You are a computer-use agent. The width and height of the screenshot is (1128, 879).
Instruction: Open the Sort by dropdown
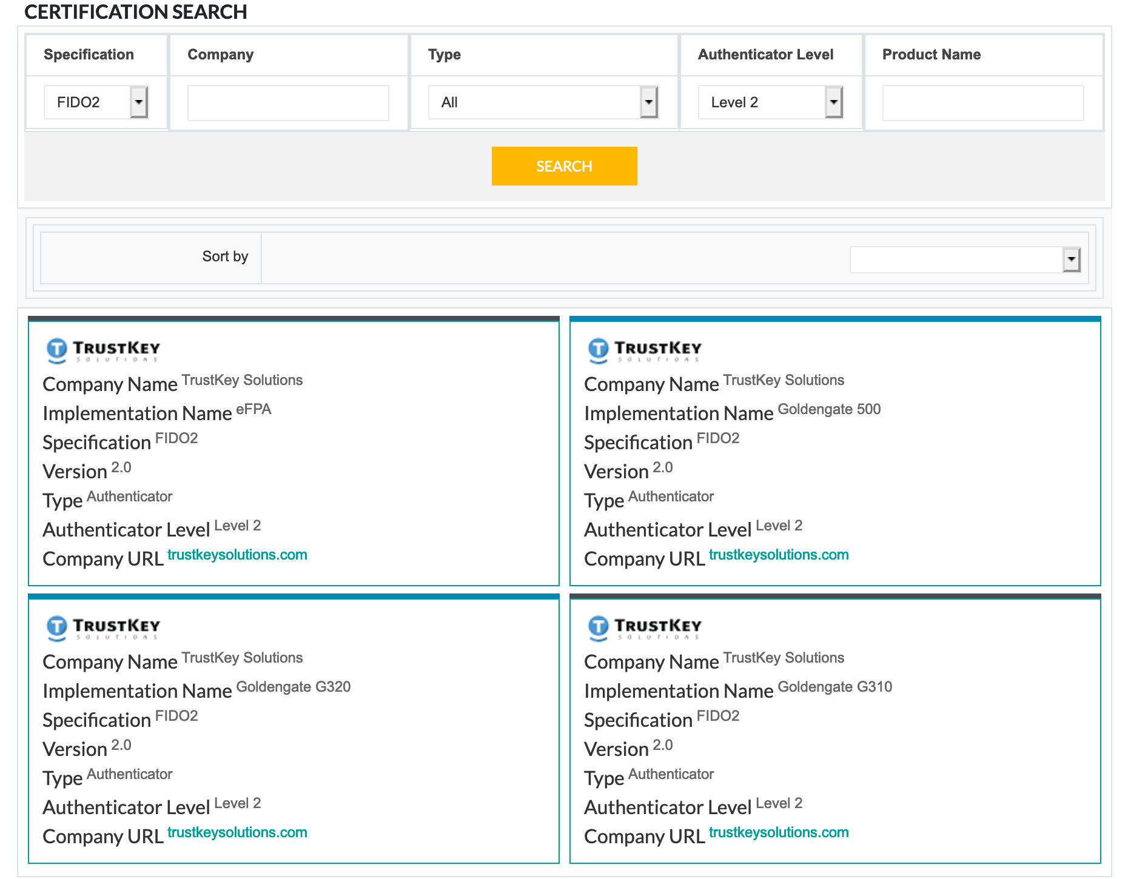coord(965,259)
